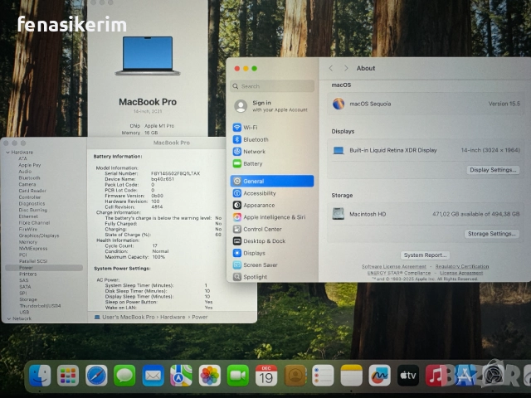Viewport: 531px width, 398px height.
Task: Select Camera in hardware list
Action: point(27,184)
